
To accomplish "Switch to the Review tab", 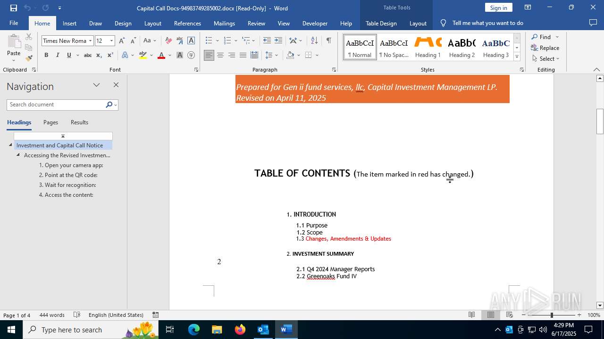I will [x=256, y=23].
